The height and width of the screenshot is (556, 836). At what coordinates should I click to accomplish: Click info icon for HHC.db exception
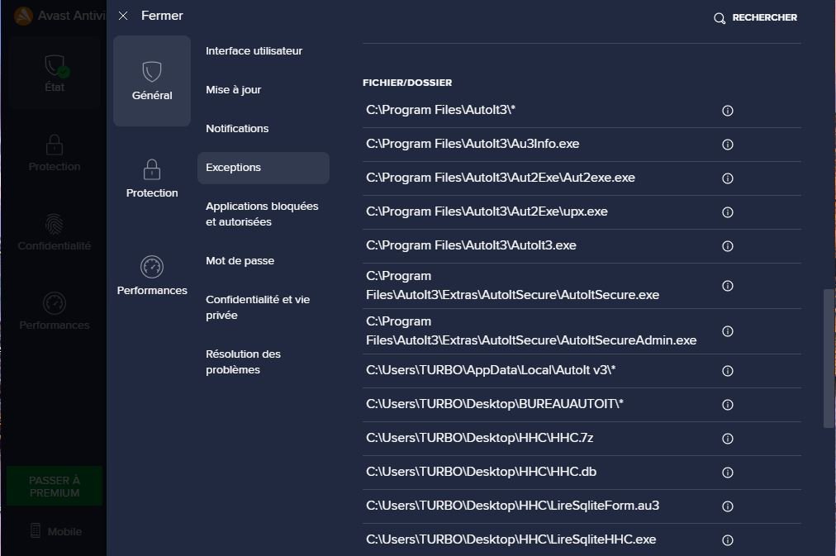tap(728, 473)
